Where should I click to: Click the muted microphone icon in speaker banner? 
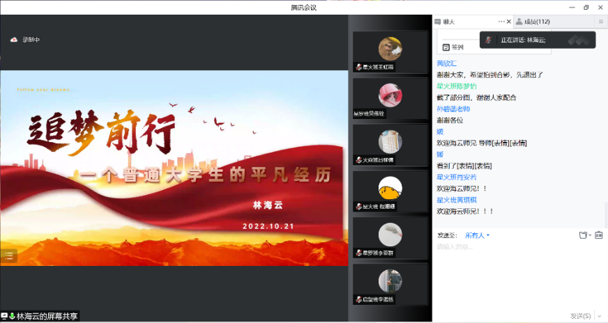(x=489, y=40)
